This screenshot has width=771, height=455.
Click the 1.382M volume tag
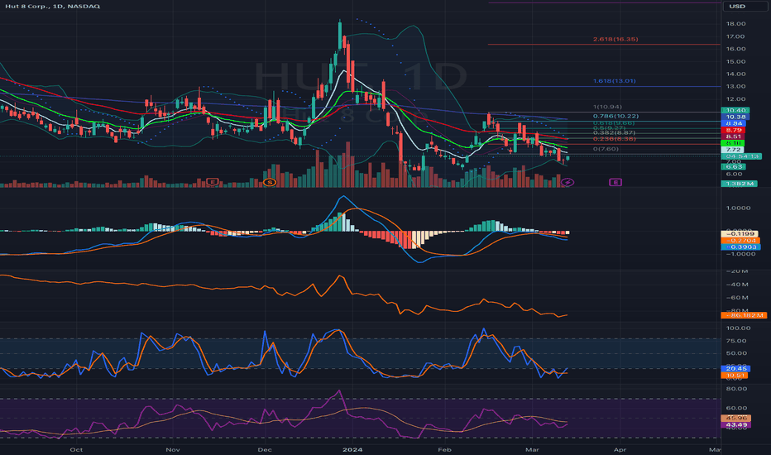click(x=739, y=184)
